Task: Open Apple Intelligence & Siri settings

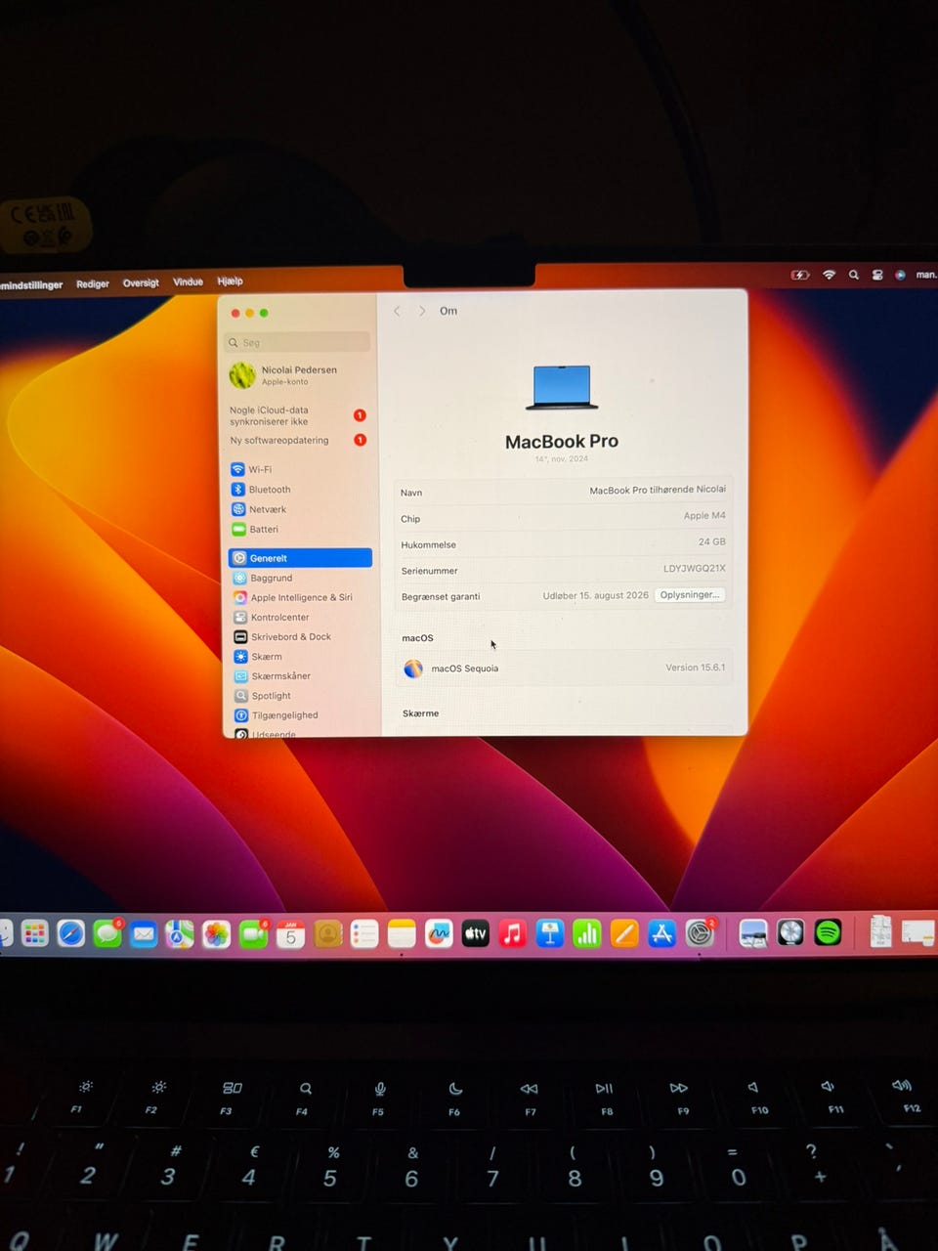Action: point(300,597)
